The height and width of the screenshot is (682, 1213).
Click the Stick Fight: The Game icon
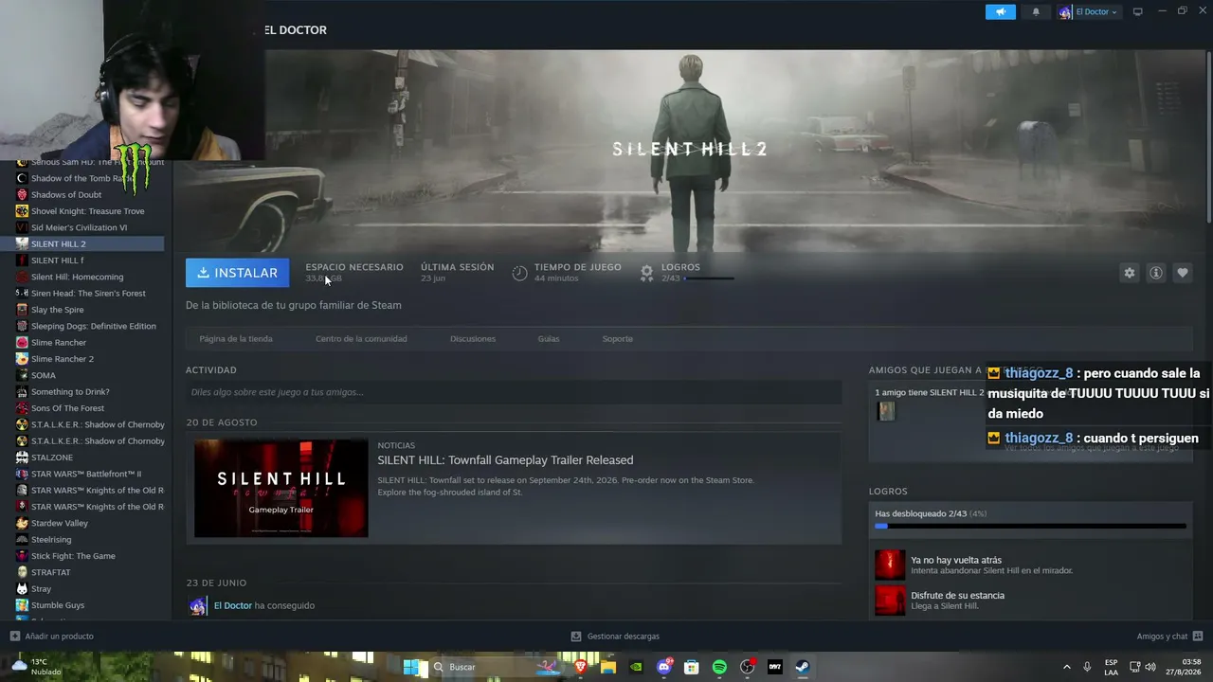(22, 556)
